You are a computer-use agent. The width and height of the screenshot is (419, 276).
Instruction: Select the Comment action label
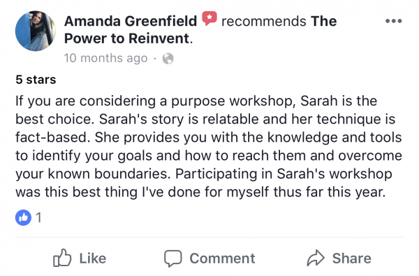[222, 259]
